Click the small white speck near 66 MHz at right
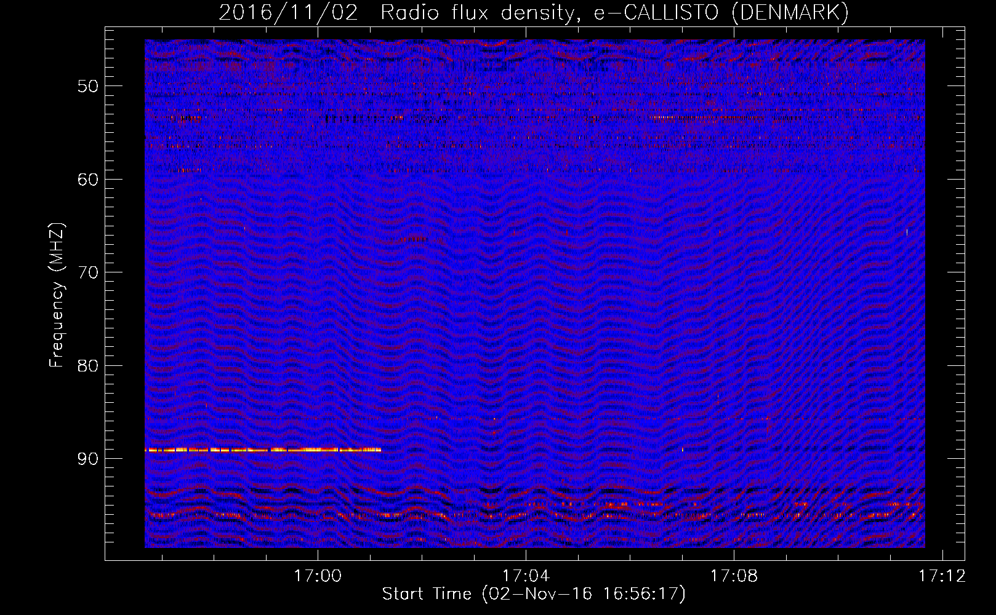 coord(906,232)
